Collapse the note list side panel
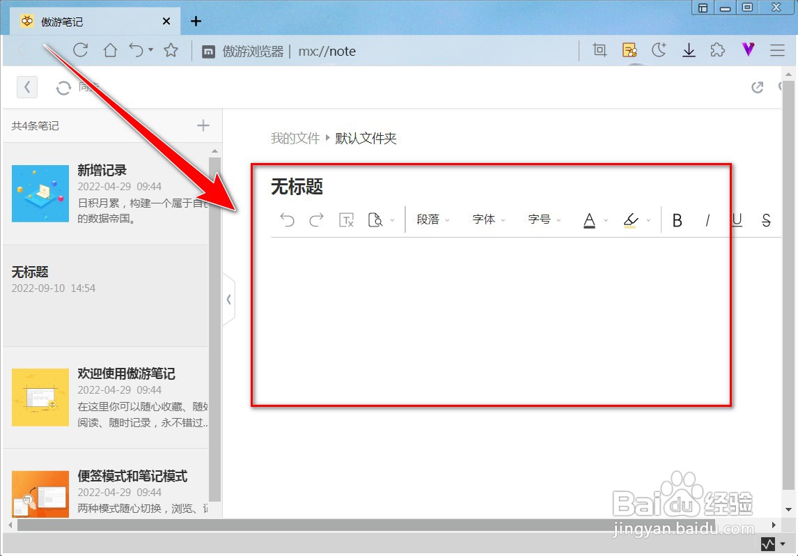The width and height of the screenshot is (798, 556). pyautogui.click(x=229, y=300)
